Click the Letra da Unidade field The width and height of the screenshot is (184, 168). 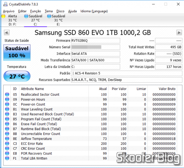tap(95, 67)
